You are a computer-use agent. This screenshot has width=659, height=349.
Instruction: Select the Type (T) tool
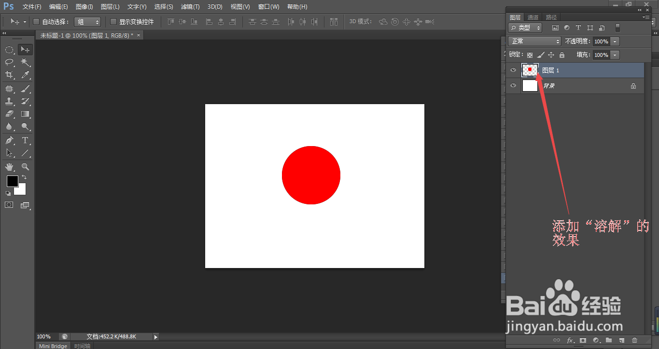pyautogui.click(x=25, y=140)
